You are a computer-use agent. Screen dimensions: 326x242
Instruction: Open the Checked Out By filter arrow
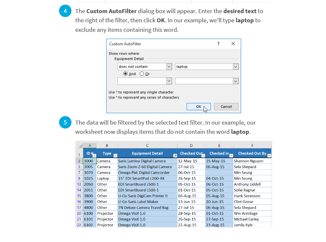[269, 156]
